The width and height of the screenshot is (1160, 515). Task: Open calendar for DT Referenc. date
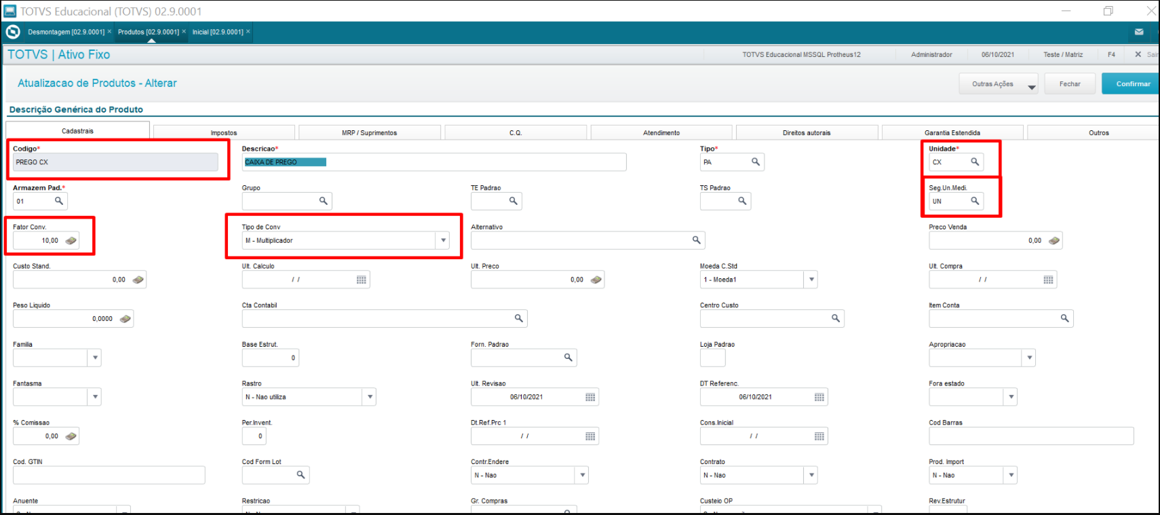(x=819, y=397)
